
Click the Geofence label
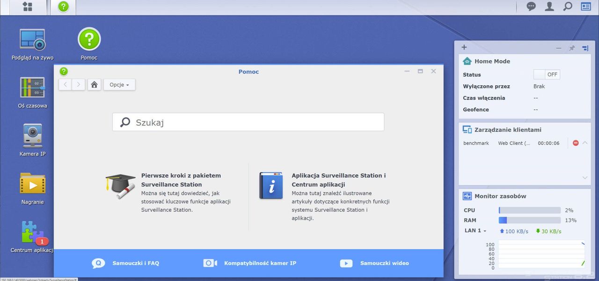click(x=476, y=110)
